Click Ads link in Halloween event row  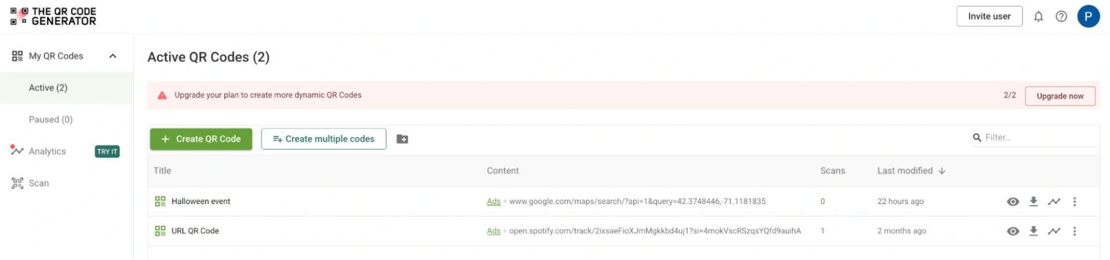click(x=494, y=201)
